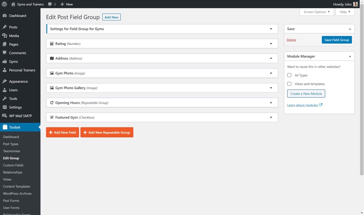
Task: Click the Rating field calculator icon
Action: pyautogui.click(x=52, y=44)
